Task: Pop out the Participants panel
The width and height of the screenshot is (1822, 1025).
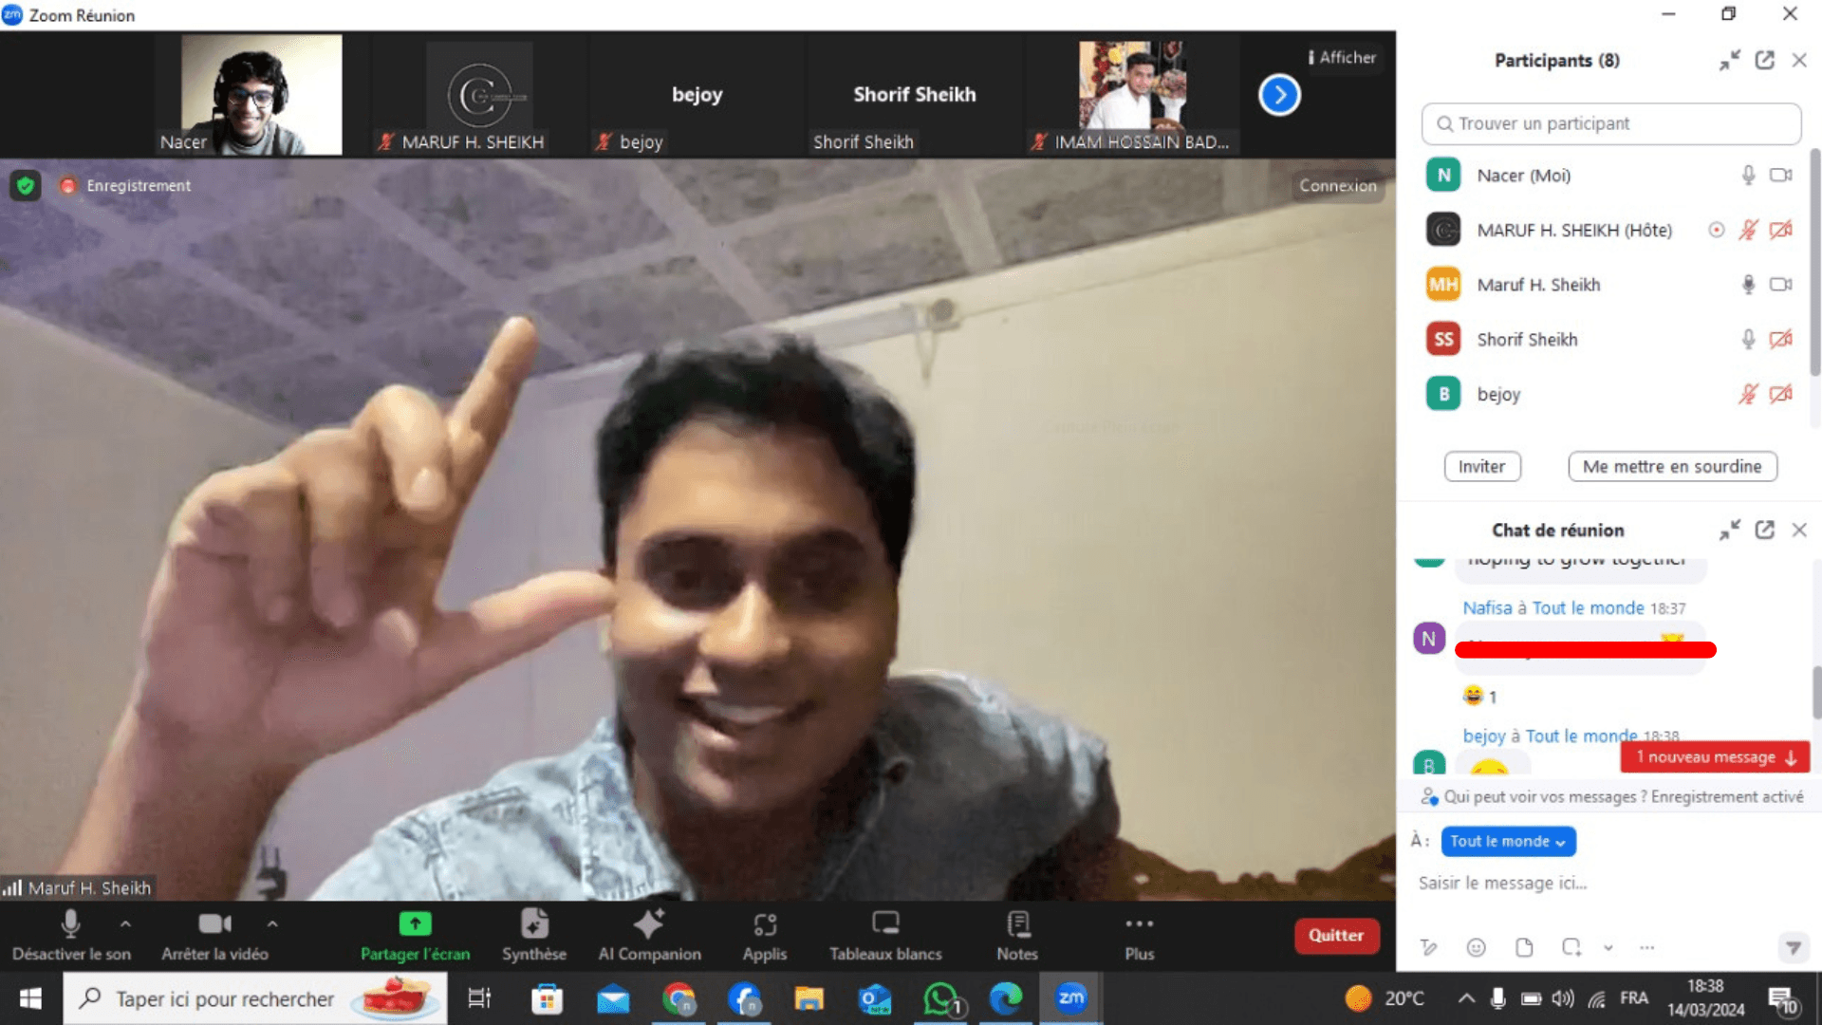Action: pyautogui.click(x=1765, y=60)
